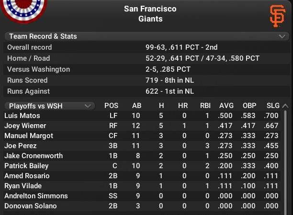
Task: Sort by HR column header
Action: click(183, 106)
